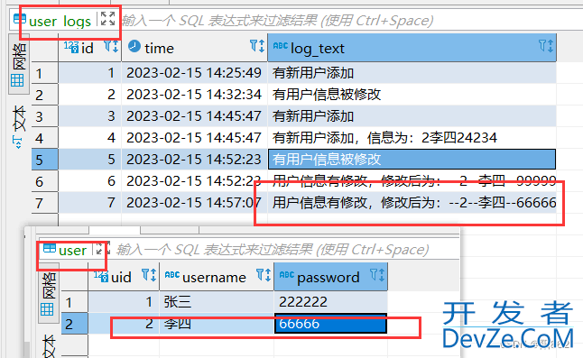The width and height of the screenshot is (583, 358).
Task: Select the log_text column header
Action: pyautogui.click(x=412, y=48)
